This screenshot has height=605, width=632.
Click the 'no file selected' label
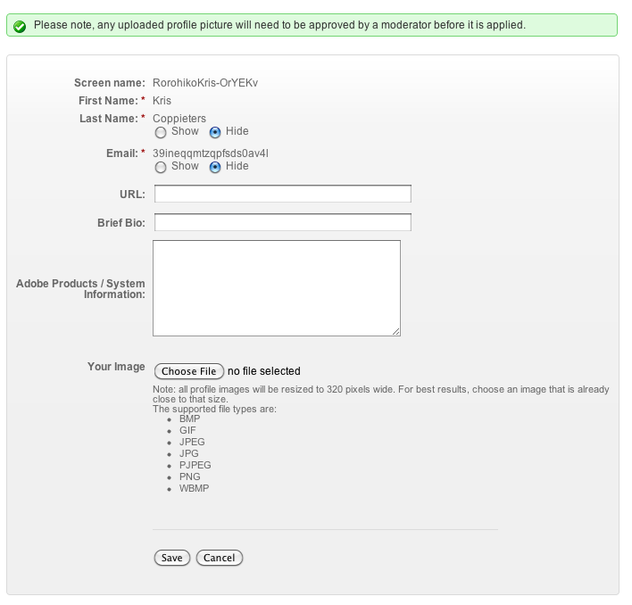(x=264, y=371)
